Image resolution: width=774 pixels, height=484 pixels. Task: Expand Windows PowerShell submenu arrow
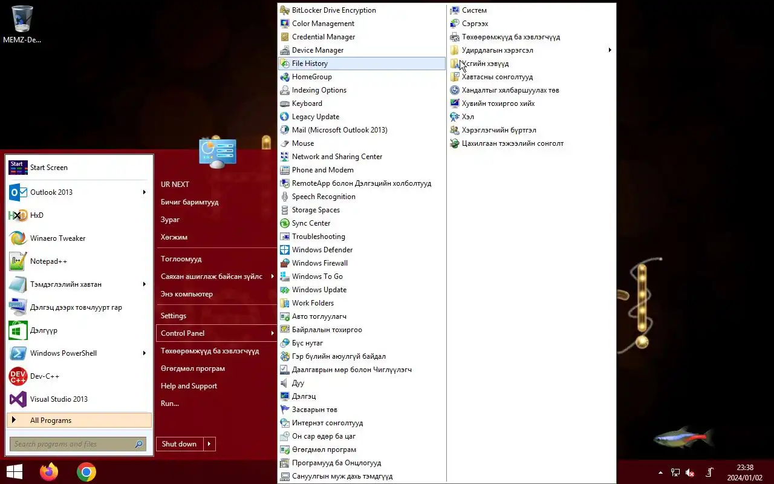point(145,353)
